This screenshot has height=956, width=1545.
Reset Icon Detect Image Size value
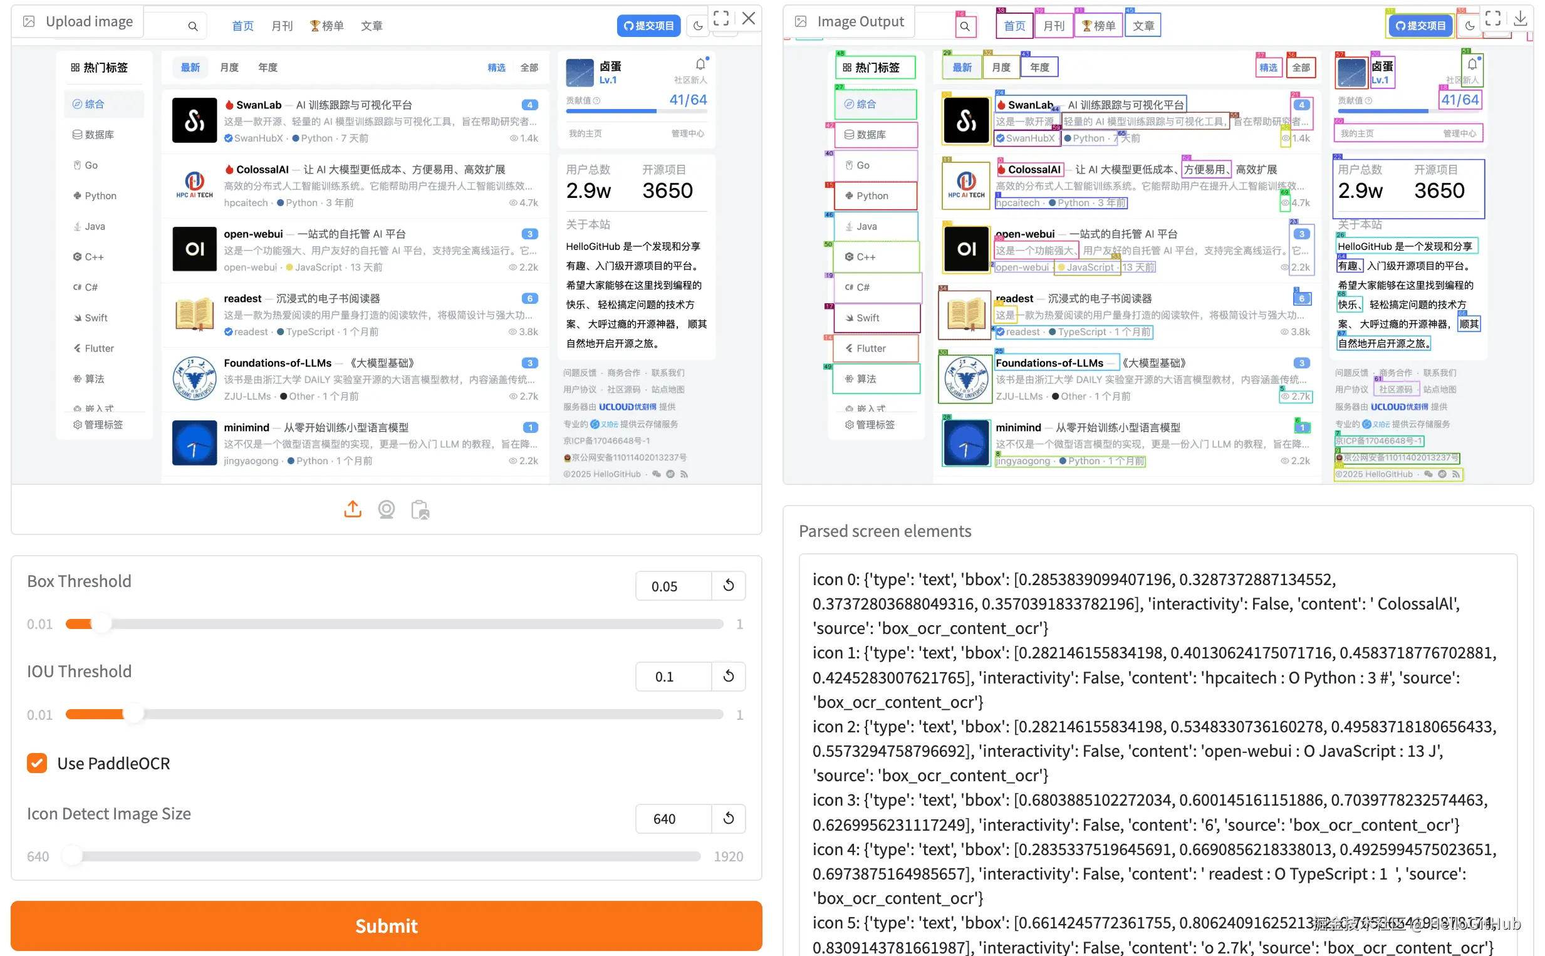(x=728, y=818)
